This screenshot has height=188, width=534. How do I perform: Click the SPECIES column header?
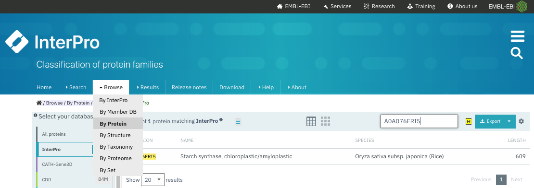click(x=365, y=140)
